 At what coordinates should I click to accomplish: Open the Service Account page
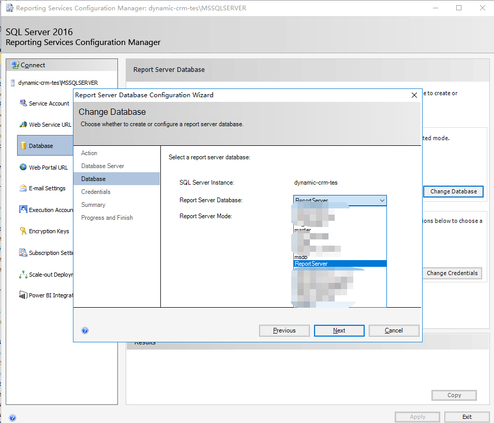49,103
